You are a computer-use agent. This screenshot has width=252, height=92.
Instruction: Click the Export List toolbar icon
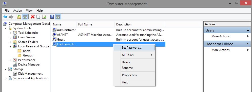44,17
